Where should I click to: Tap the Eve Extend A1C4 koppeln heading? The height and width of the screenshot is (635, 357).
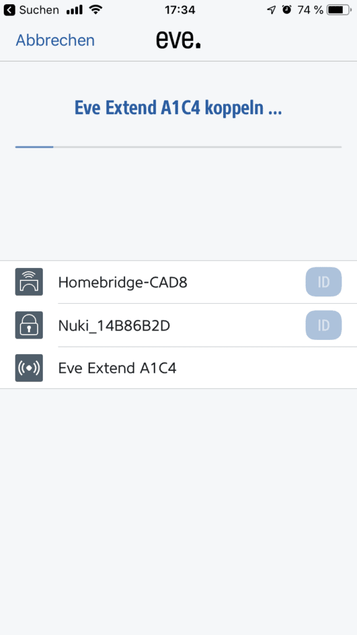pyautogui.click(x=178, y=107)
